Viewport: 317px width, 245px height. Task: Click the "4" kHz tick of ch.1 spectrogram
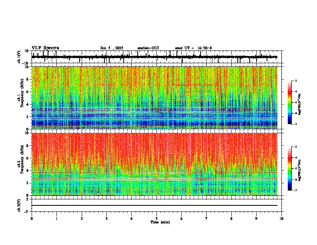point(28,104)
